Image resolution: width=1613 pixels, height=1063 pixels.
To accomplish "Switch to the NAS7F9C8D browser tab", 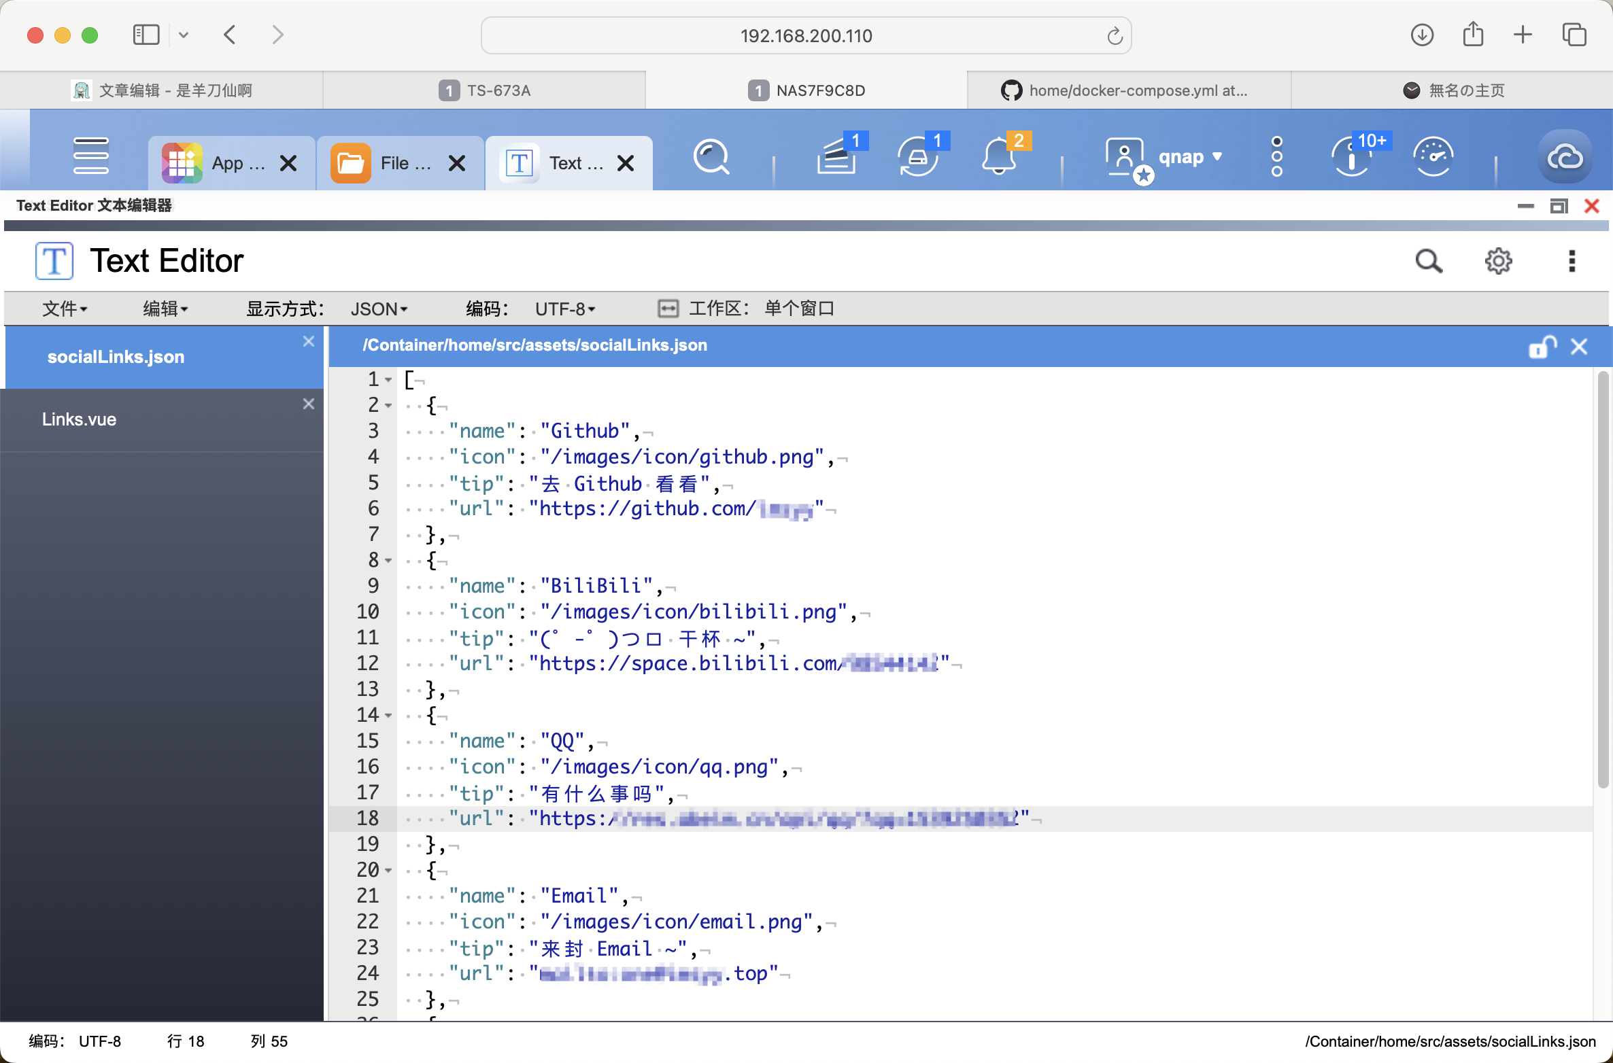I will 806,90.
